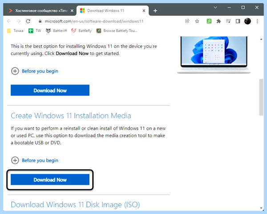Click the page vertical scrollbar thumb
Image resolution: width=267 pixels, height=214 pixels.
click(x=261, y=97)
